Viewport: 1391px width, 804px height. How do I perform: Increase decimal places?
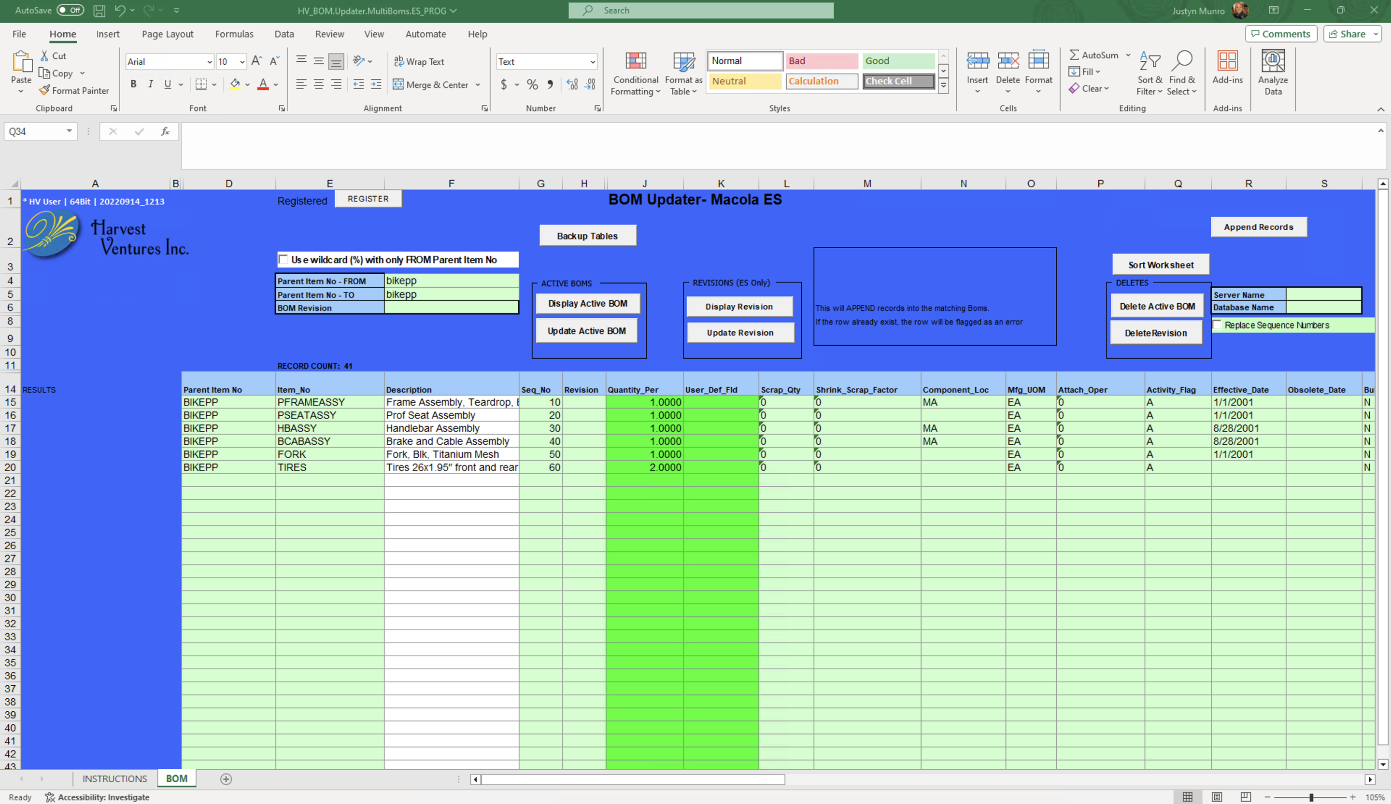pos(572,84)
